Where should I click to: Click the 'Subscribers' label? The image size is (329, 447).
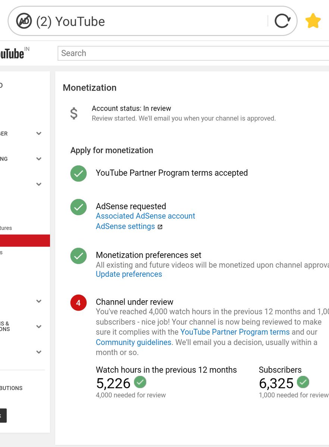pyautogui.click(x=280, y=370)
